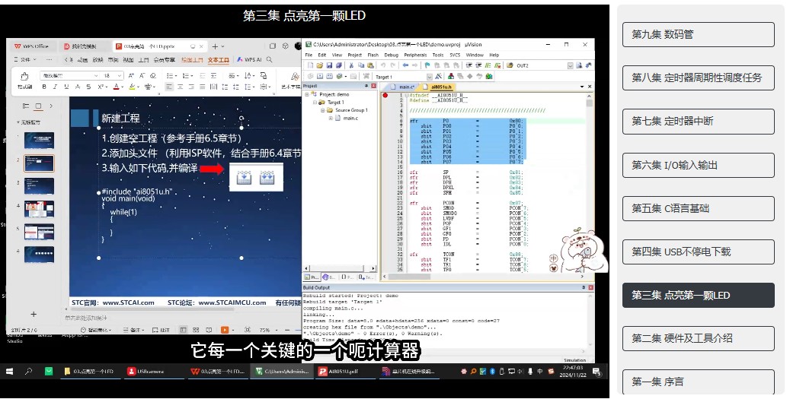Open the Debug menu in µVision

[391, 55]
